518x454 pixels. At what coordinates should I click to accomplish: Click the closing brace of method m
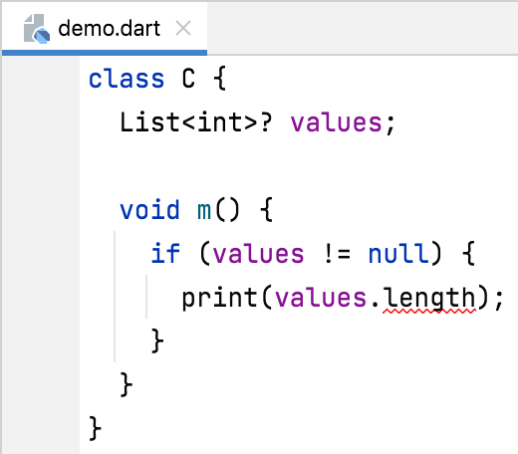(127, 384)
